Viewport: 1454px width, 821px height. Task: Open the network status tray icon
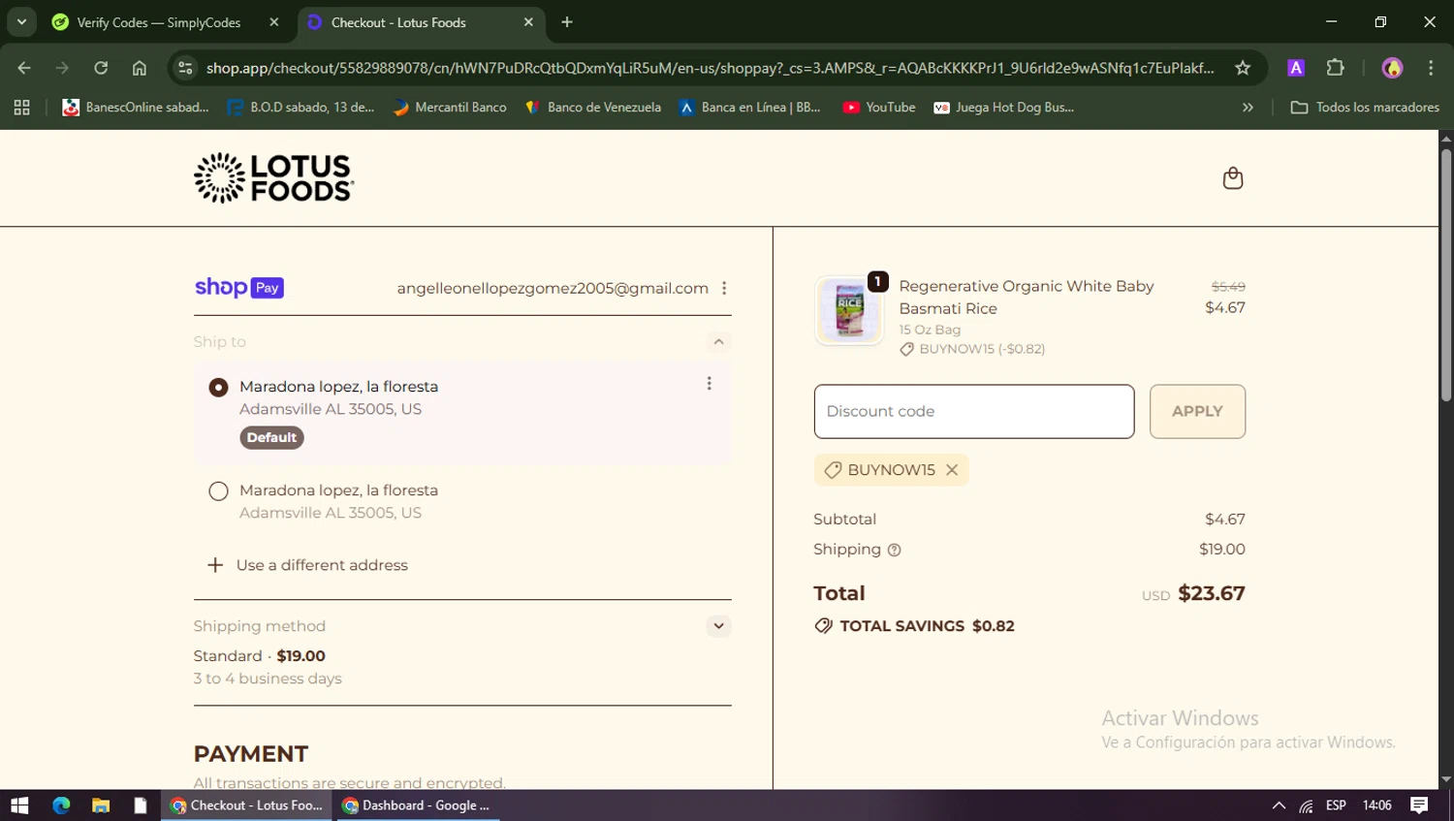pyautogui.click(x=1307, y=805)
